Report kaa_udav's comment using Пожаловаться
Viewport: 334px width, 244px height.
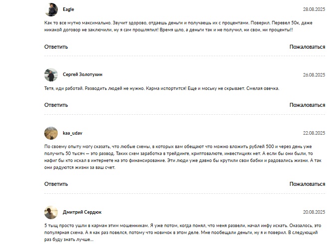coord(307,184)
